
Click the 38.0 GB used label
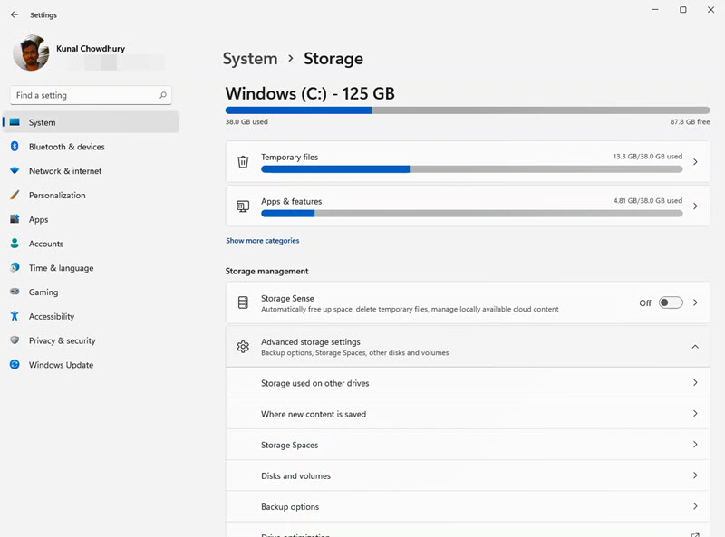pos(246,121)
